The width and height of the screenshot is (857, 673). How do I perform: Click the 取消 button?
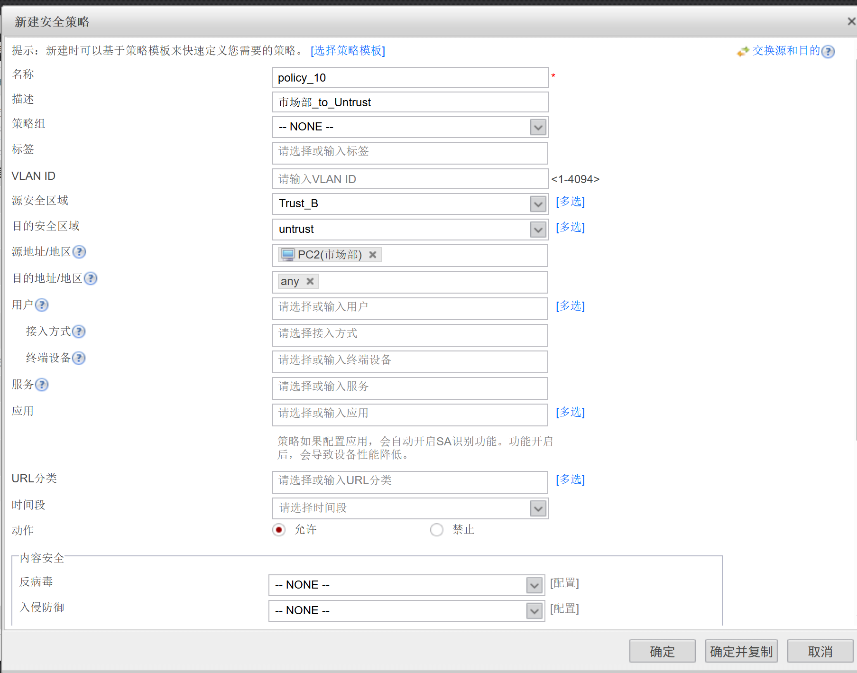(x=820, y=651)
